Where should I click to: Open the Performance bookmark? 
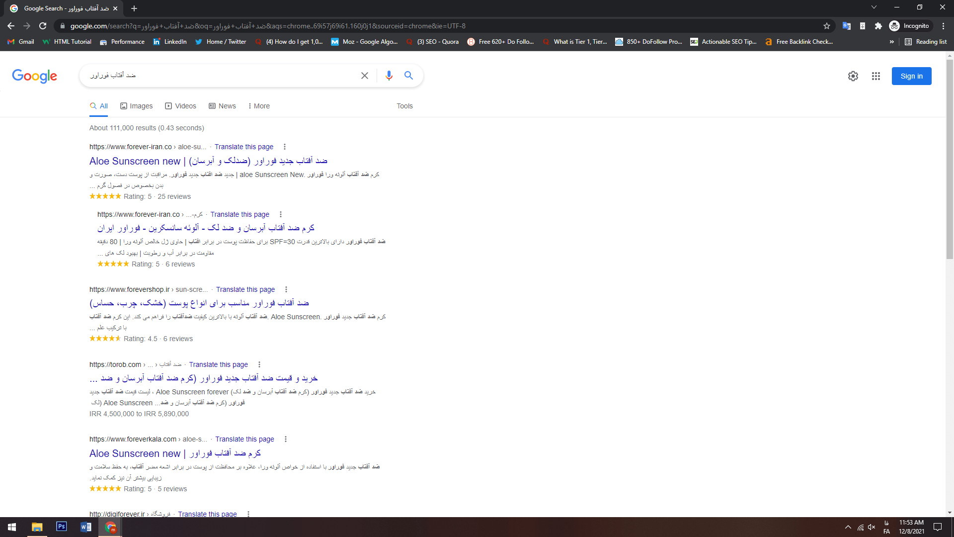[122, 42]
